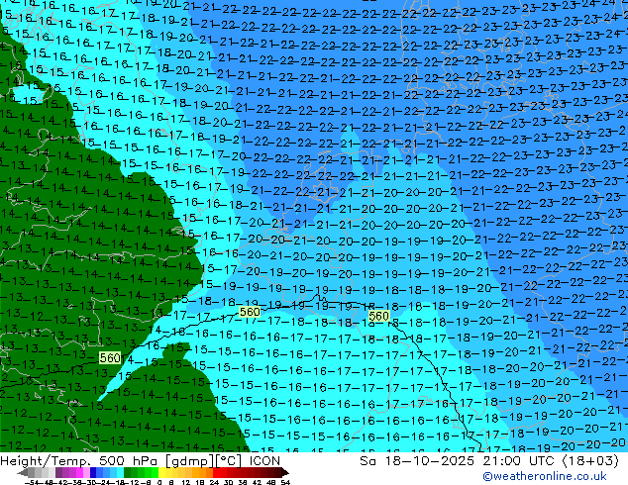628x485 pixels.
Task: Click the gray left arrow end of legend
Action: tap(23, 472)
